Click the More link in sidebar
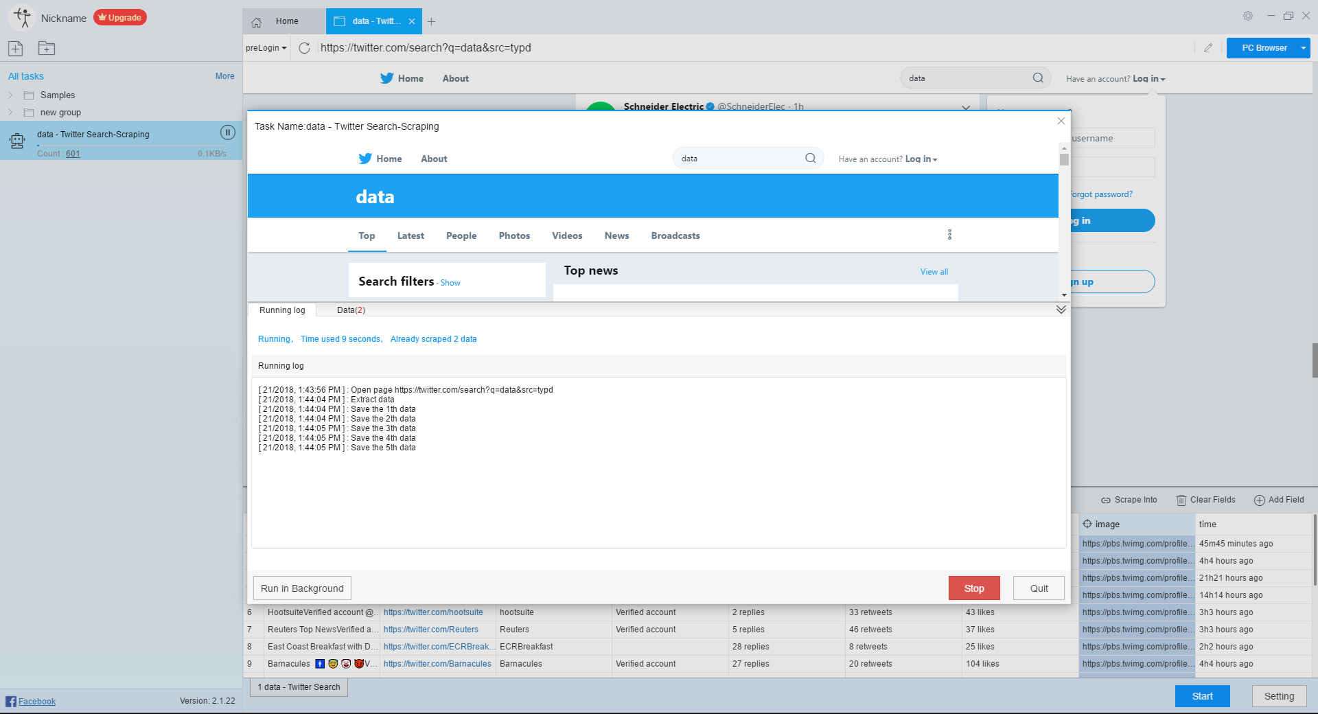 pos(224,76)
